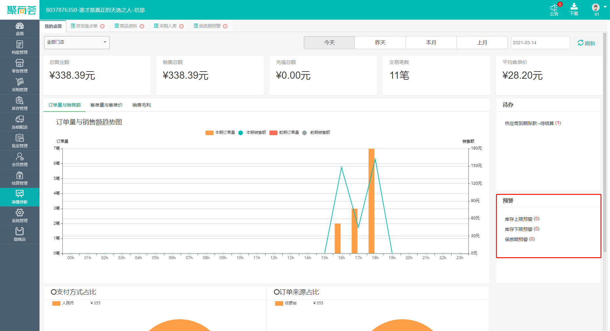This screenshot has width=610, height=331.
Task: Click the 2021-03-14 date field
Action: [540, 43]
